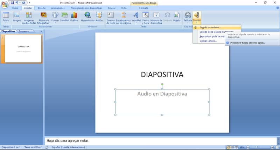Open the WordArt styles gallery
280x150 pixels.
(x=136, y=17)
